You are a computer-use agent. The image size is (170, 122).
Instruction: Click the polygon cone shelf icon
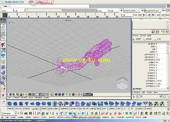coord(27,104)
